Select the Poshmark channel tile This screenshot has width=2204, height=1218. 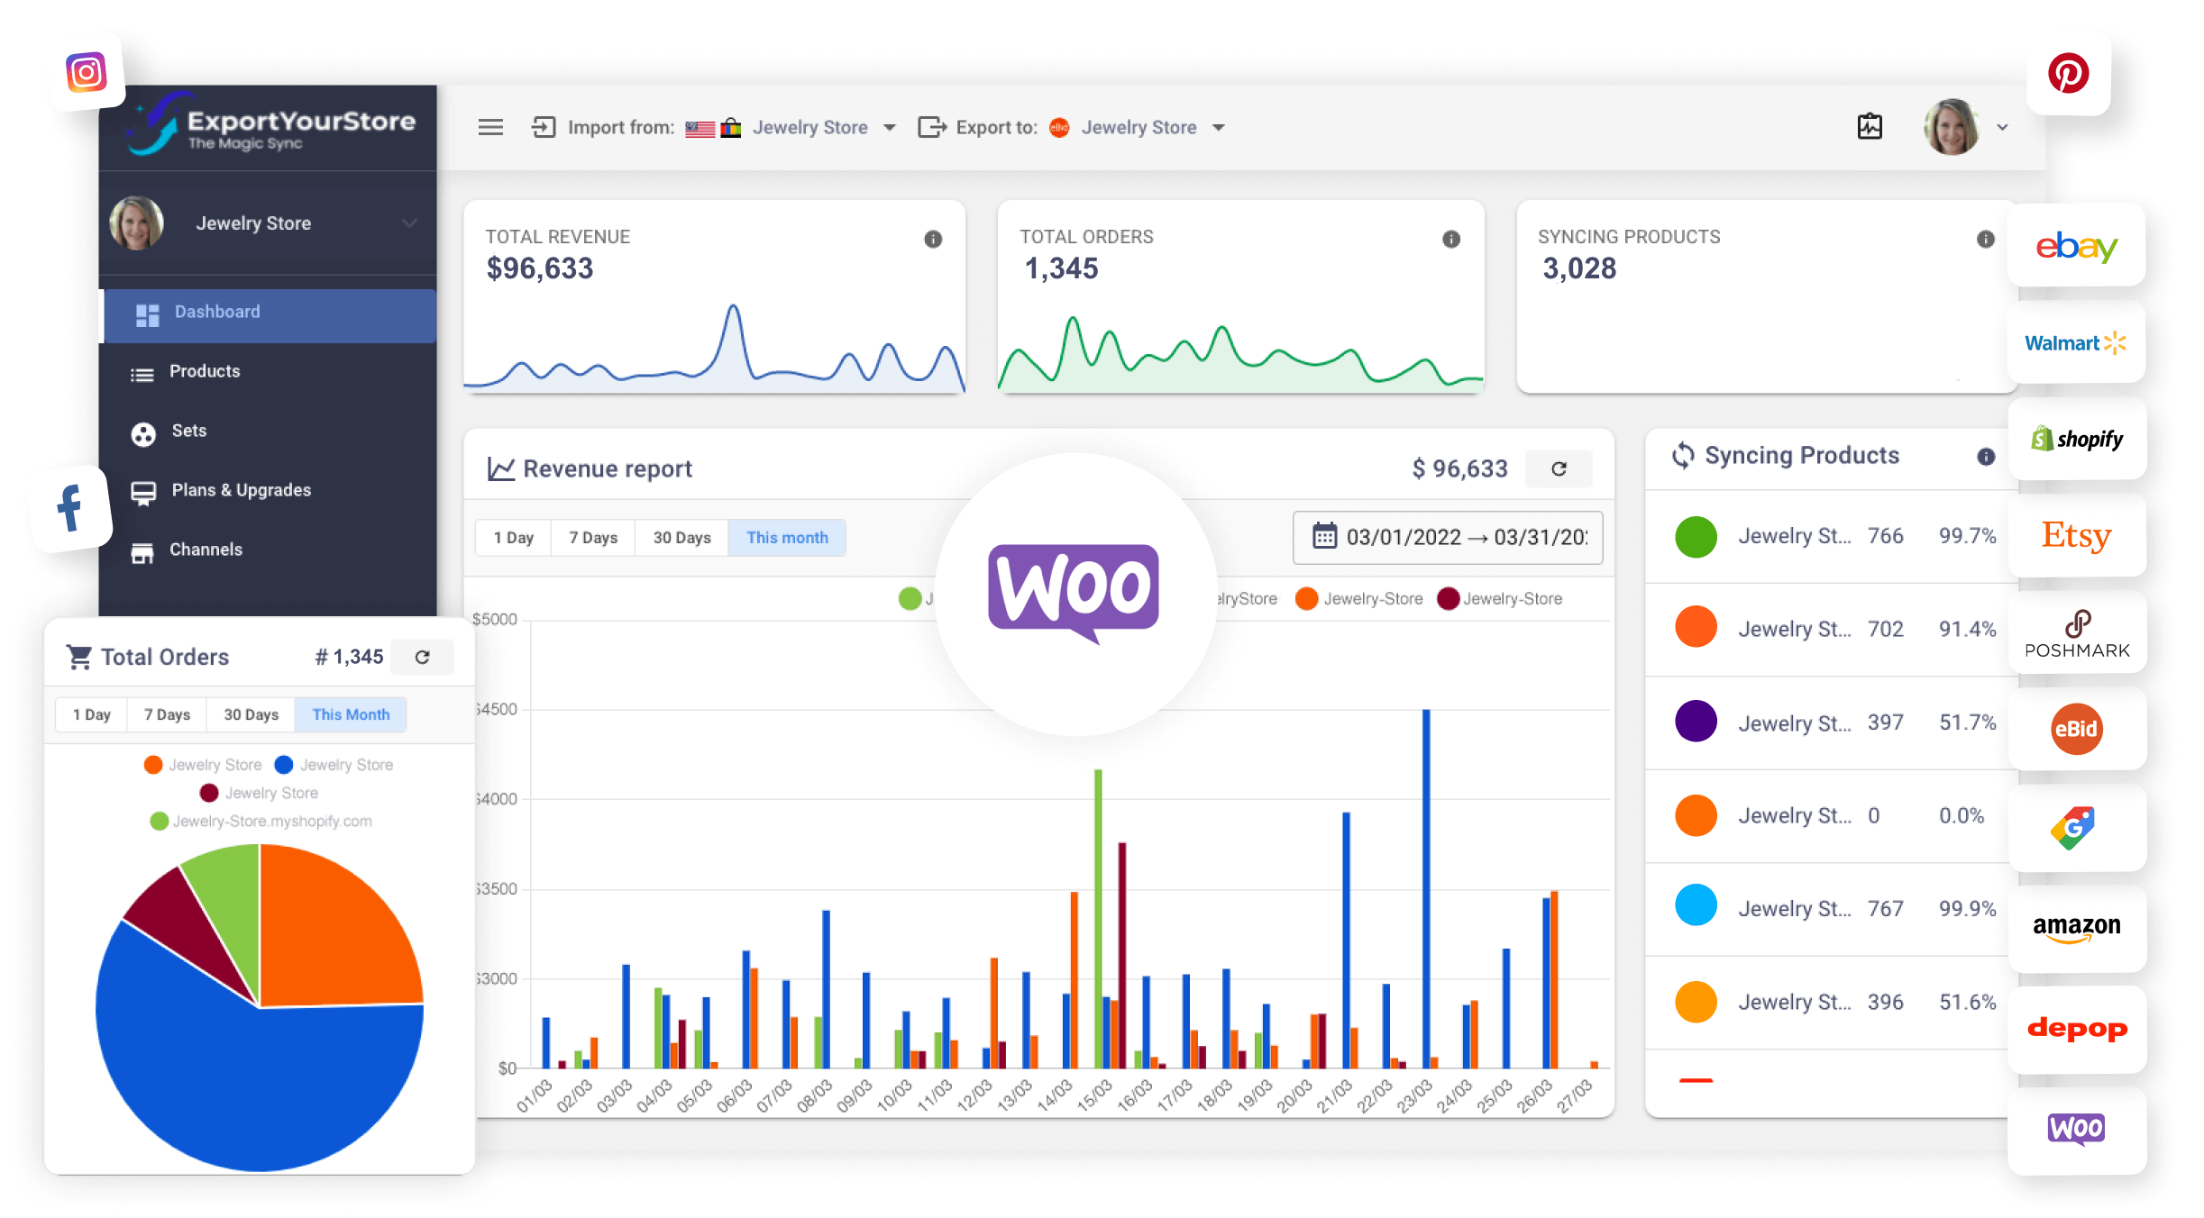click(2076, 634)
